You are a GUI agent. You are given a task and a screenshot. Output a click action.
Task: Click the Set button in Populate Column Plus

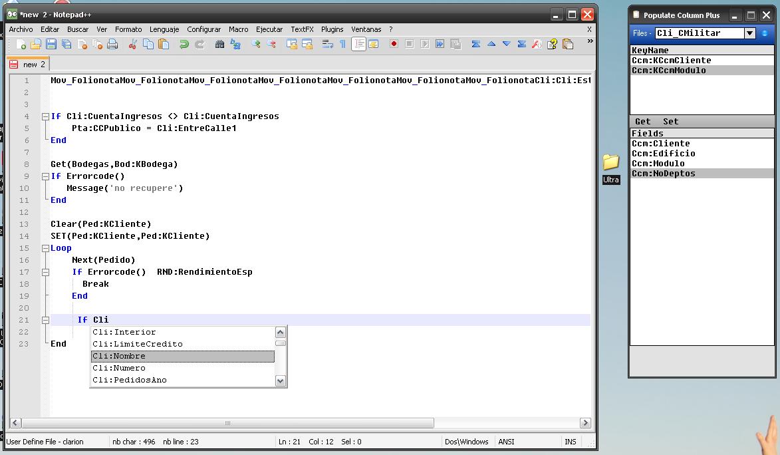pyautogui.click(x=670, y=122)
